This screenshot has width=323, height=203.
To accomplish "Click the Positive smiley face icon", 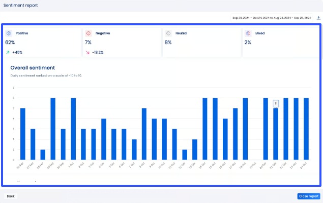I will 9,33.
